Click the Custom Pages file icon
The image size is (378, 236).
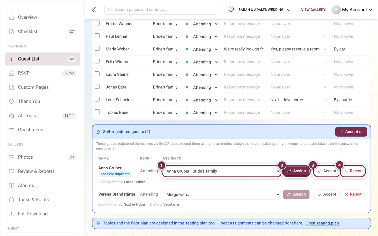12,87
